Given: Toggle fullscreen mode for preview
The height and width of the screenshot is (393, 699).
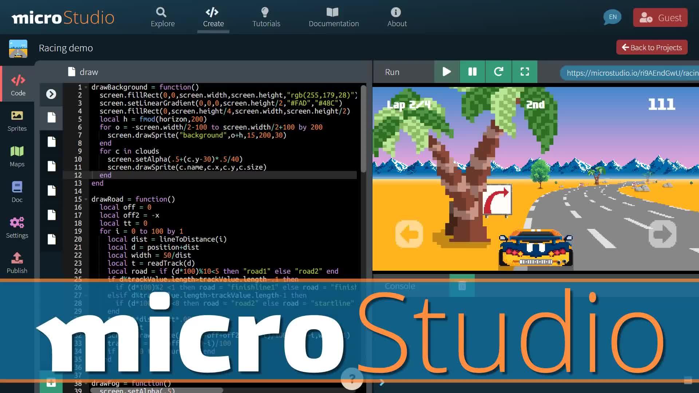Looking at the screenshot, I should click(x=524, y=72).
